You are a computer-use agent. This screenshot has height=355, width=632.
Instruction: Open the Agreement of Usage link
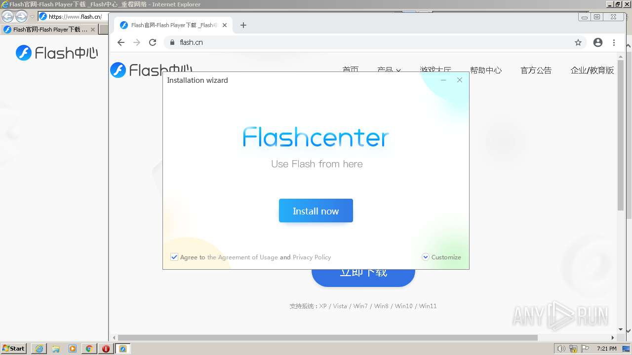tap(242, 257)
